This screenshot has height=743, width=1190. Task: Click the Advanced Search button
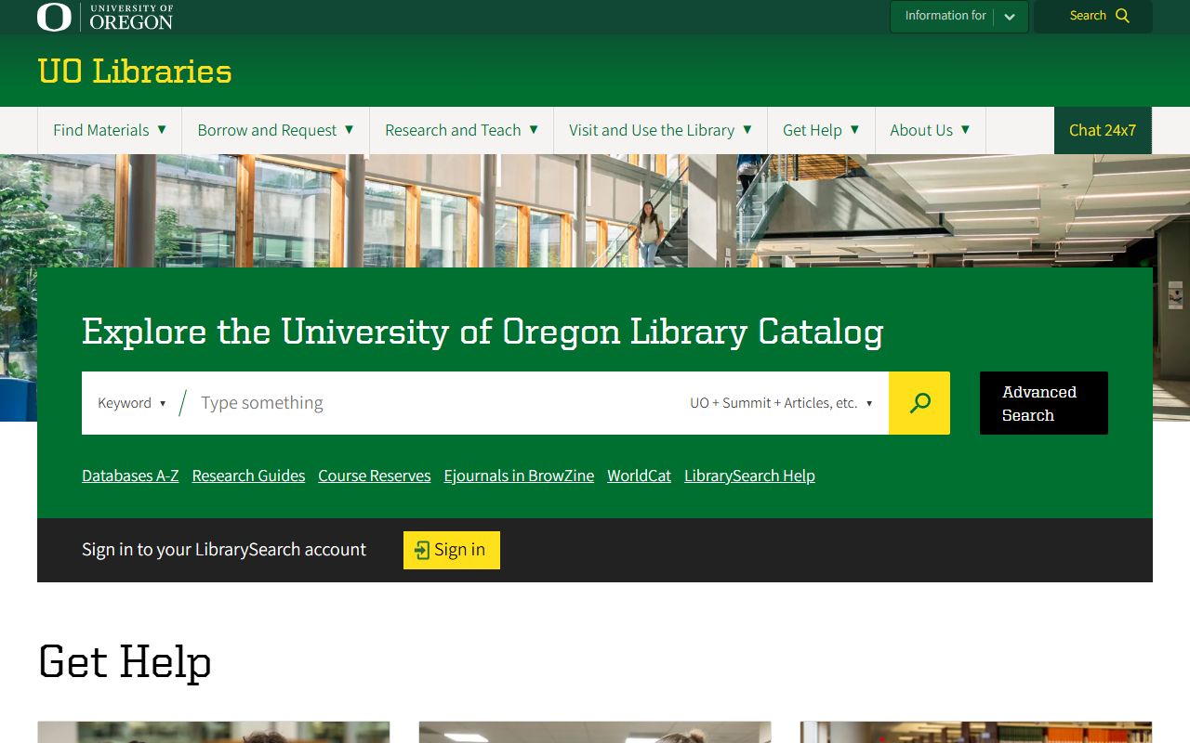coord(1044,403)
